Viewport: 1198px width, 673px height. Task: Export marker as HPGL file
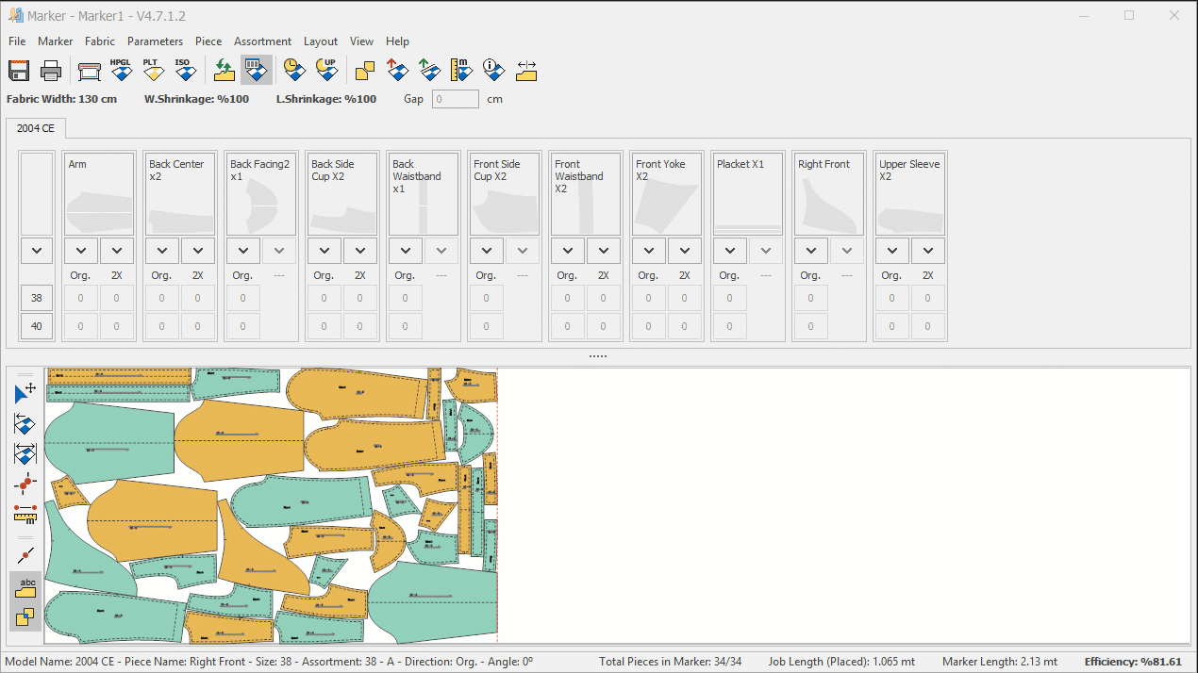click(121, 71)
